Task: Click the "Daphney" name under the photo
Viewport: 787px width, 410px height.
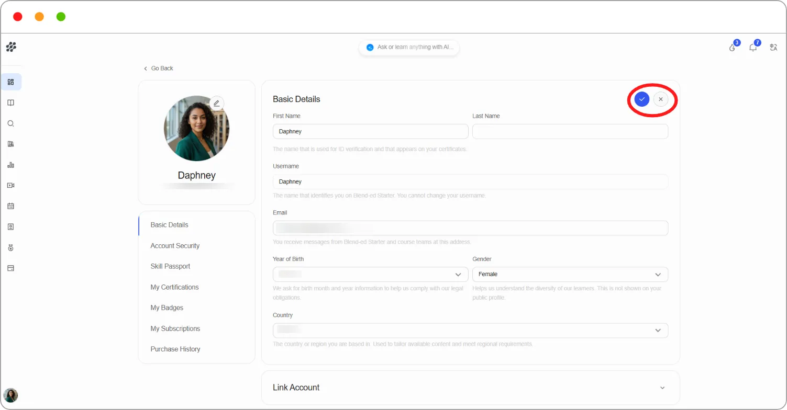Action: coord(196,176)
